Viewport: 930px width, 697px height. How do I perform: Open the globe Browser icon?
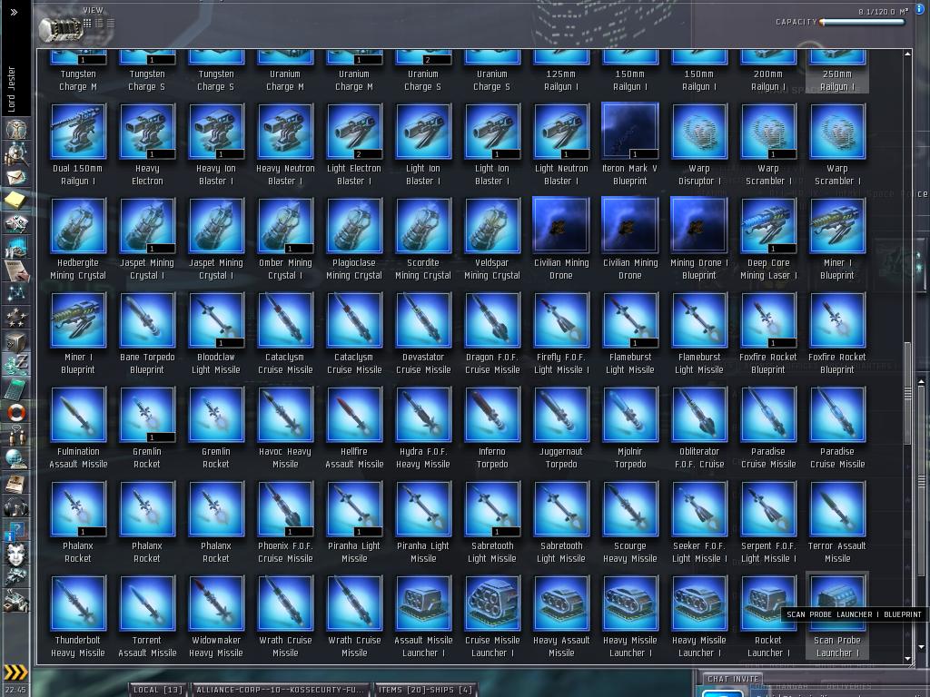(16, 458)
